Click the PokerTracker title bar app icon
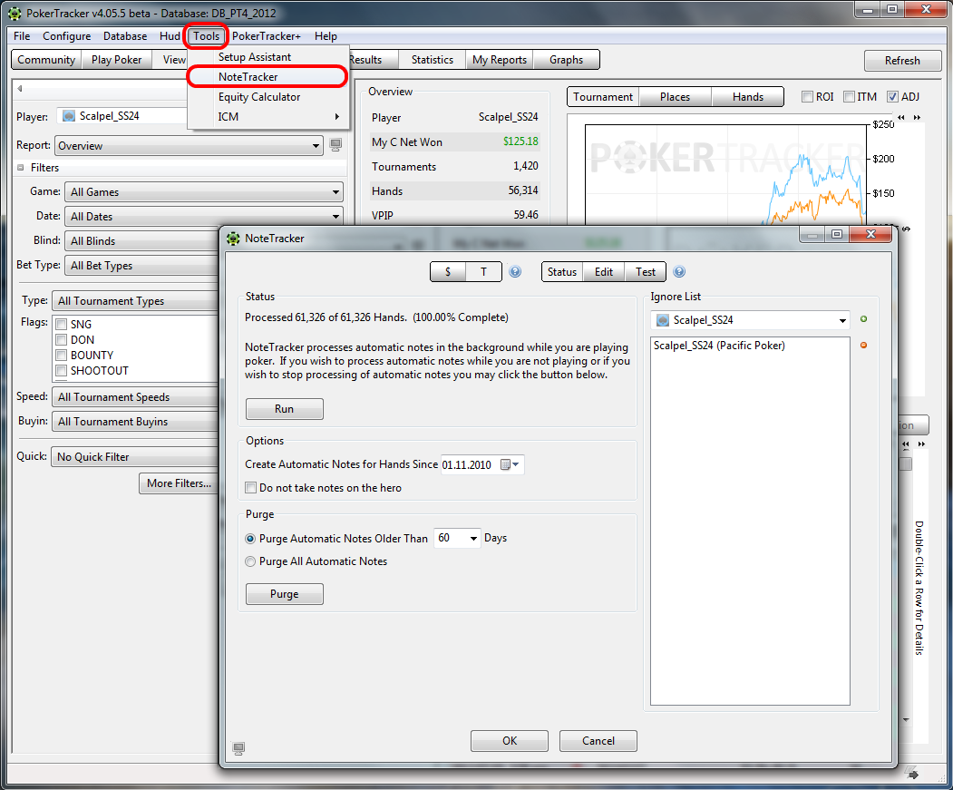Screen dimensions: 953x790 coord(15,14)
